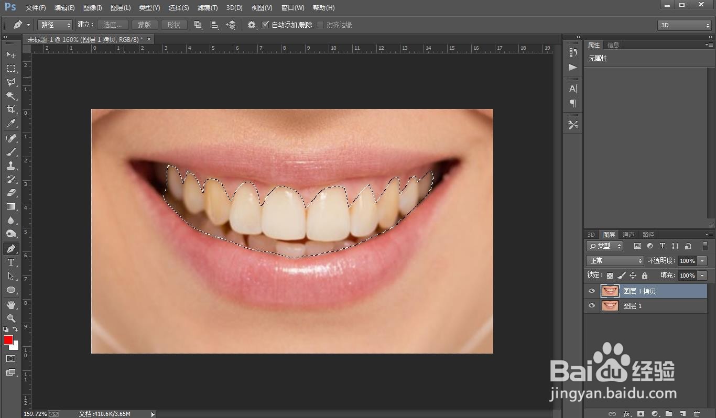716x418 pixels.
Task: Select the Gradient tool
Action: pyautogui.click(x=10, y=206)
